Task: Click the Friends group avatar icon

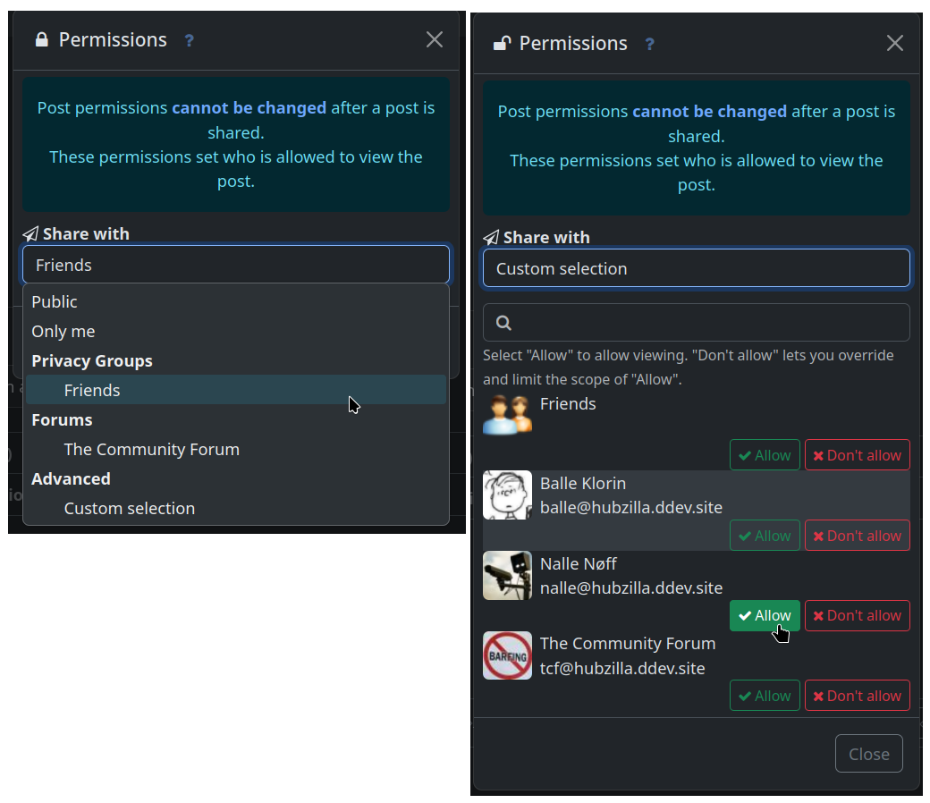Action: [x=507, y=413]
